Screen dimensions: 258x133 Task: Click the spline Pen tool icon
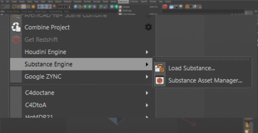(x=80, y=7)
